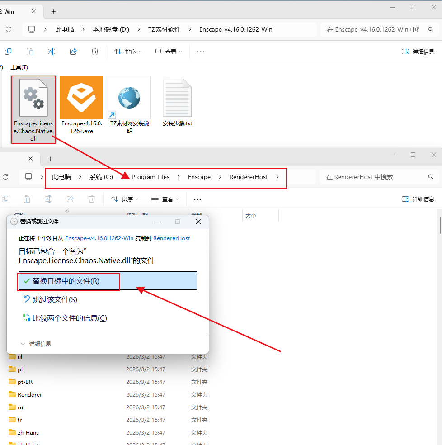Image resolution: width=442 pixels, height=445 pixels.
Task: Expand chevron after Enscape breadcrumb
Action: click(x=220, y=177)
